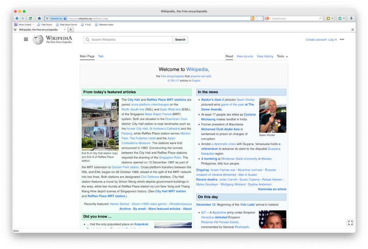This screenshot has width=368, height=249.
Task: Open the Baldur's Gate 3 news link
Action: point(212,100)
